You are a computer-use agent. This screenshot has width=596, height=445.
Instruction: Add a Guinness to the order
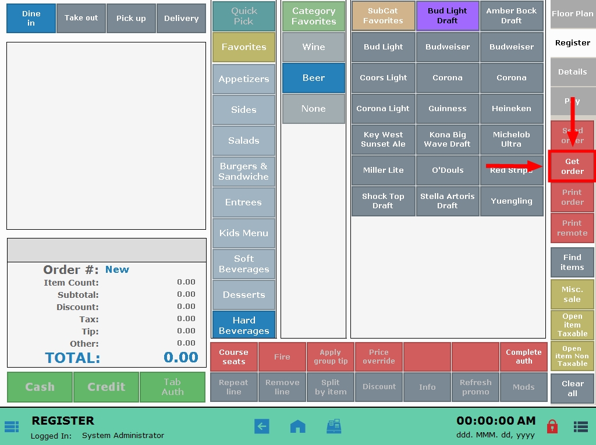pos(447,108)
